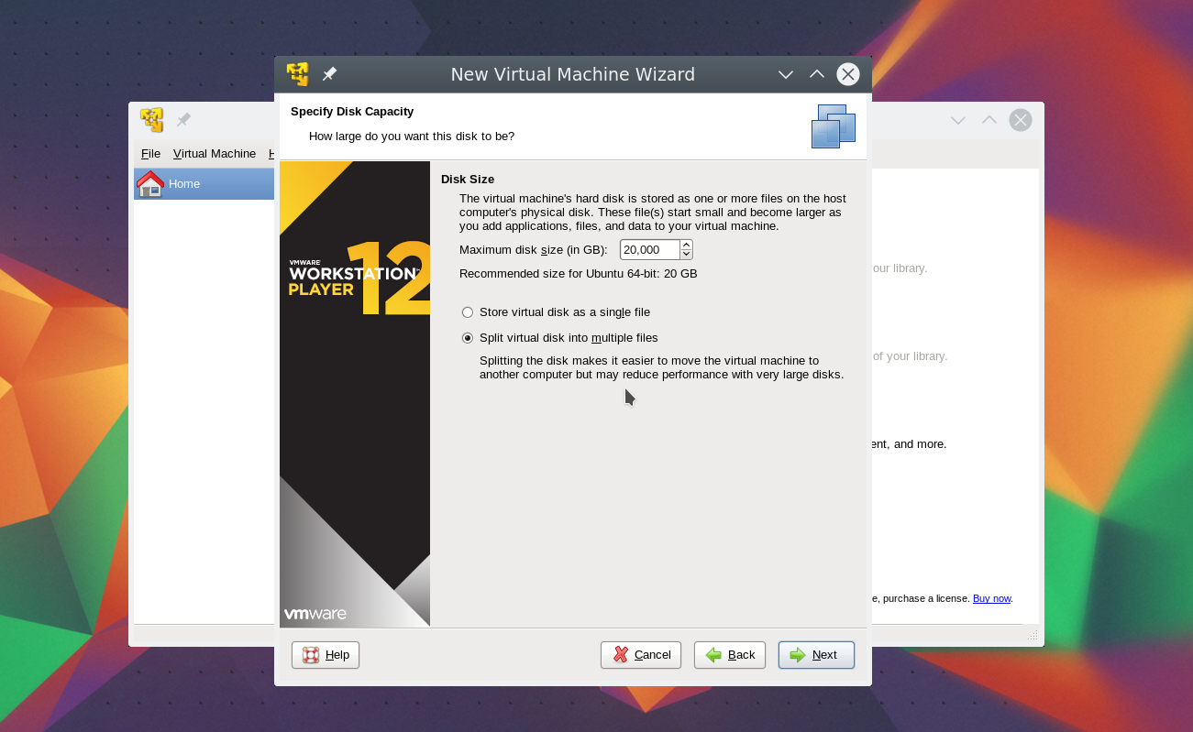
Task: Click the pin icon in wizard title bar
Action: 329,74
